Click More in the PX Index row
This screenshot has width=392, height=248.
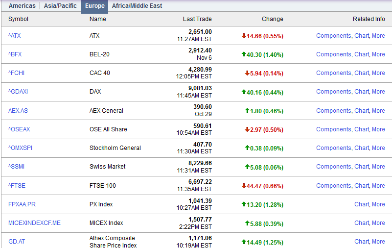378,204
